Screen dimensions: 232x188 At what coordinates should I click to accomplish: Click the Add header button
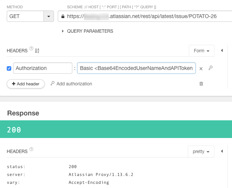point(25,84)
